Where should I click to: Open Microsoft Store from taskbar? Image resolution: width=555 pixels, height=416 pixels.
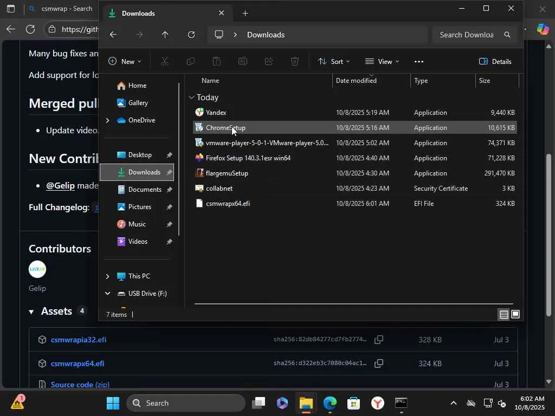(x=353, y=403)
